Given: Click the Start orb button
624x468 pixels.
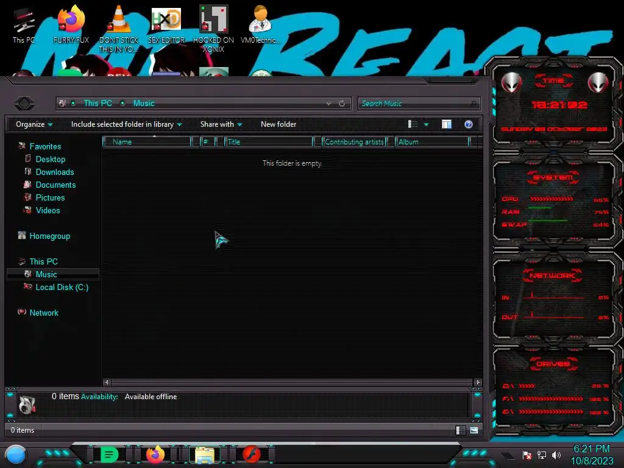Looking at the screenshot, I should point(16,455).
